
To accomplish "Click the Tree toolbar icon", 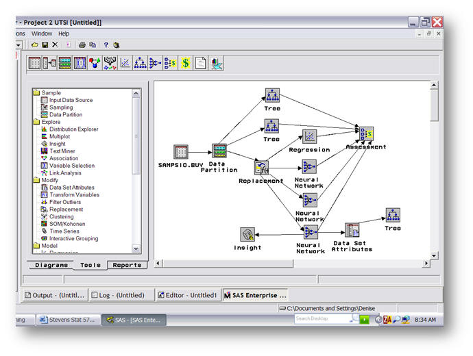I will [x=140, y=63].
